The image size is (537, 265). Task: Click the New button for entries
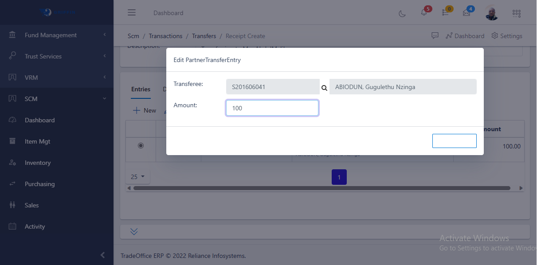point(144,110)
